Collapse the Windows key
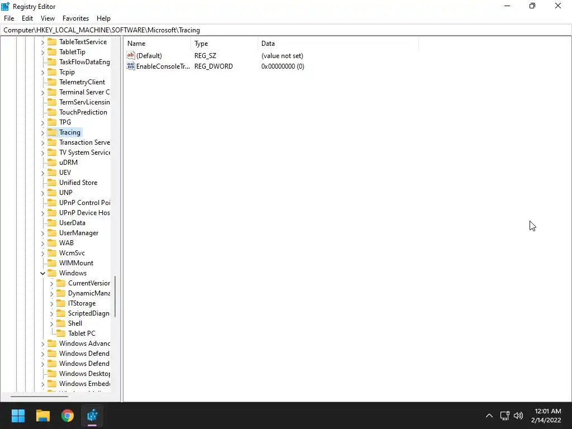The image size is (572, 429). pyautogui.click(x=42, y=273)
